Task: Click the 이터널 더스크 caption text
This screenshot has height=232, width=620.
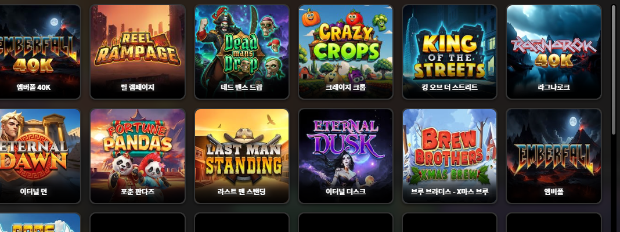Action: point(345,191)
